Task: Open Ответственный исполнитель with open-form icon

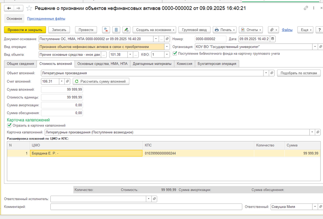Action: 154,199
